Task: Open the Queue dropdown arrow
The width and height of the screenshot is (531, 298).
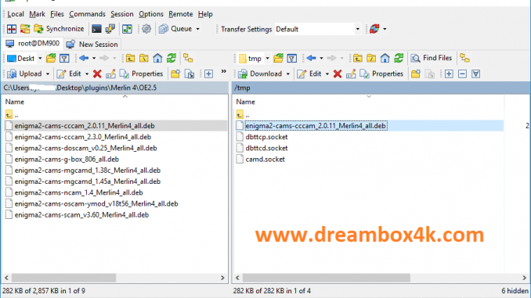Action: click(x=198, y=29)
